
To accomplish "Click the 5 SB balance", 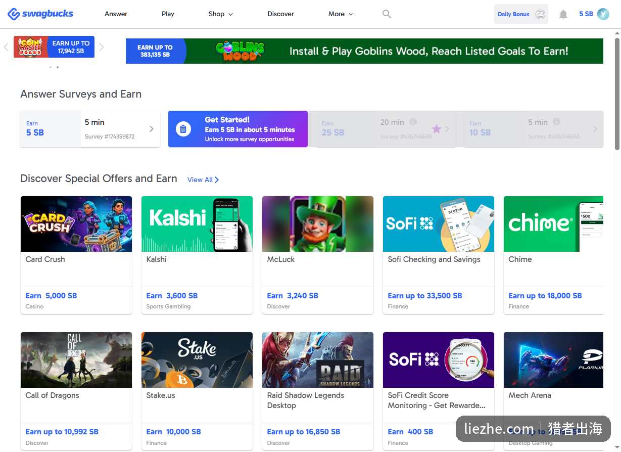I will pos(586,14).
